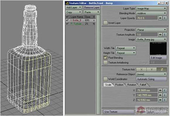Click the Texture Amplitude mini-slider arrows

point(160,35)
